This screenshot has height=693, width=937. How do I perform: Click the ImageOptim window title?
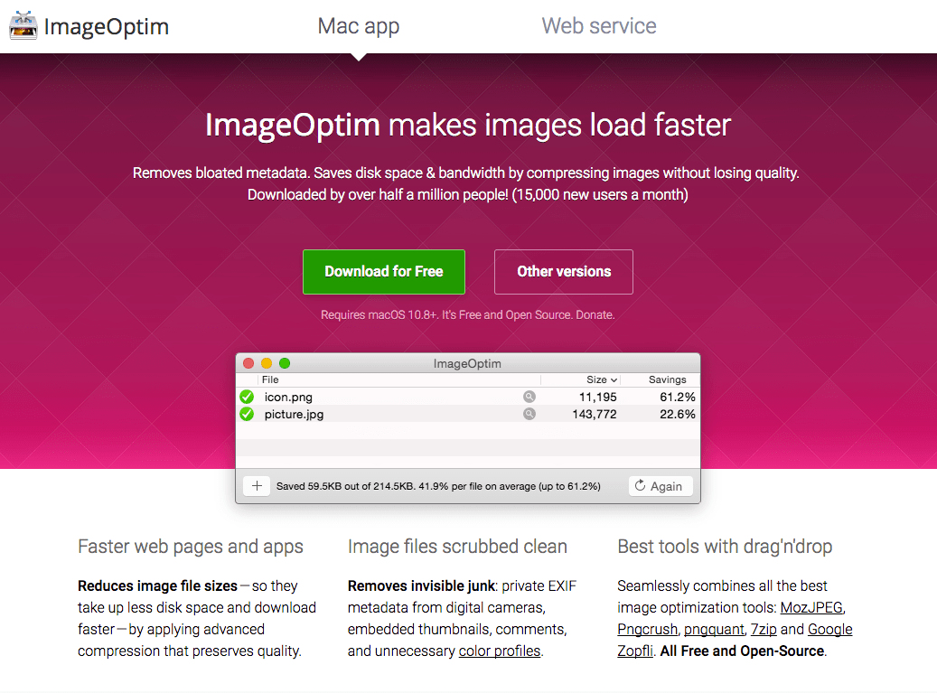(x=467, y=363)
